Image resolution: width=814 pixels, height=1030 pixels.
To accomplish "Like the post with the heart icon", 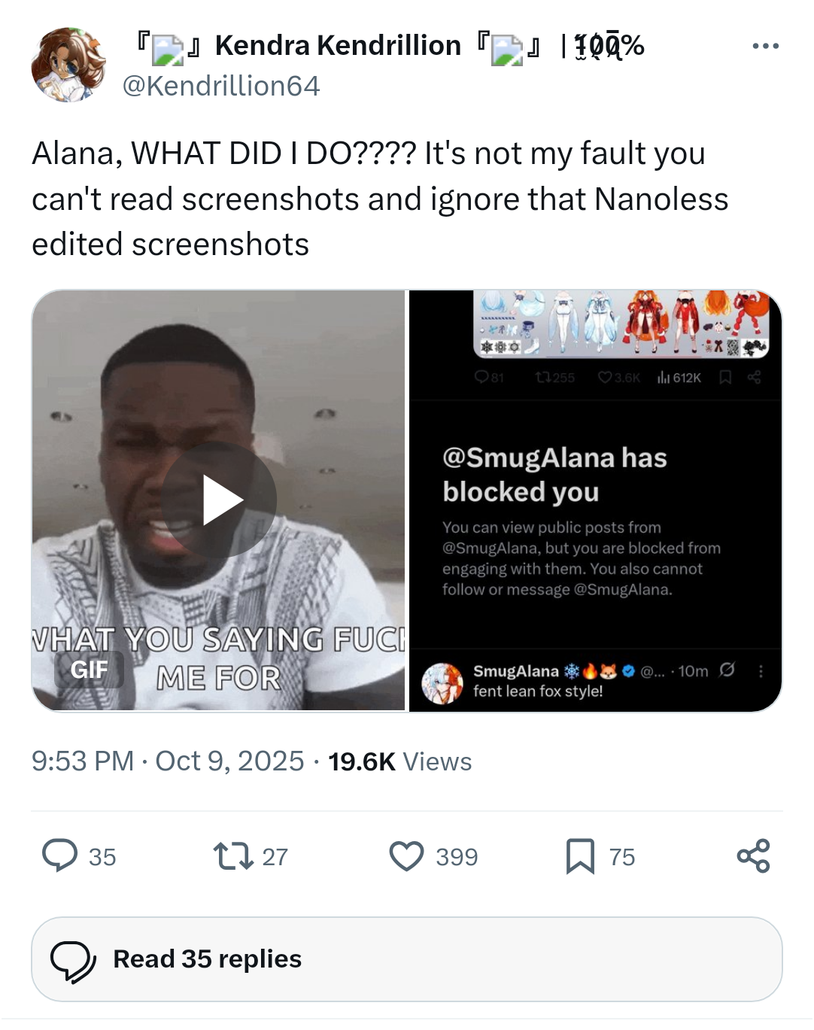I will pos(407,856).
